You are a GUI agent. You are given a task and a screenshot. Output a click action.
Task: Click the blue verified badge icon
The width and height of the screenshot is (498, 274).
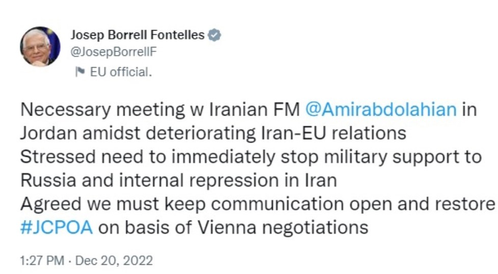pos(215,35)
